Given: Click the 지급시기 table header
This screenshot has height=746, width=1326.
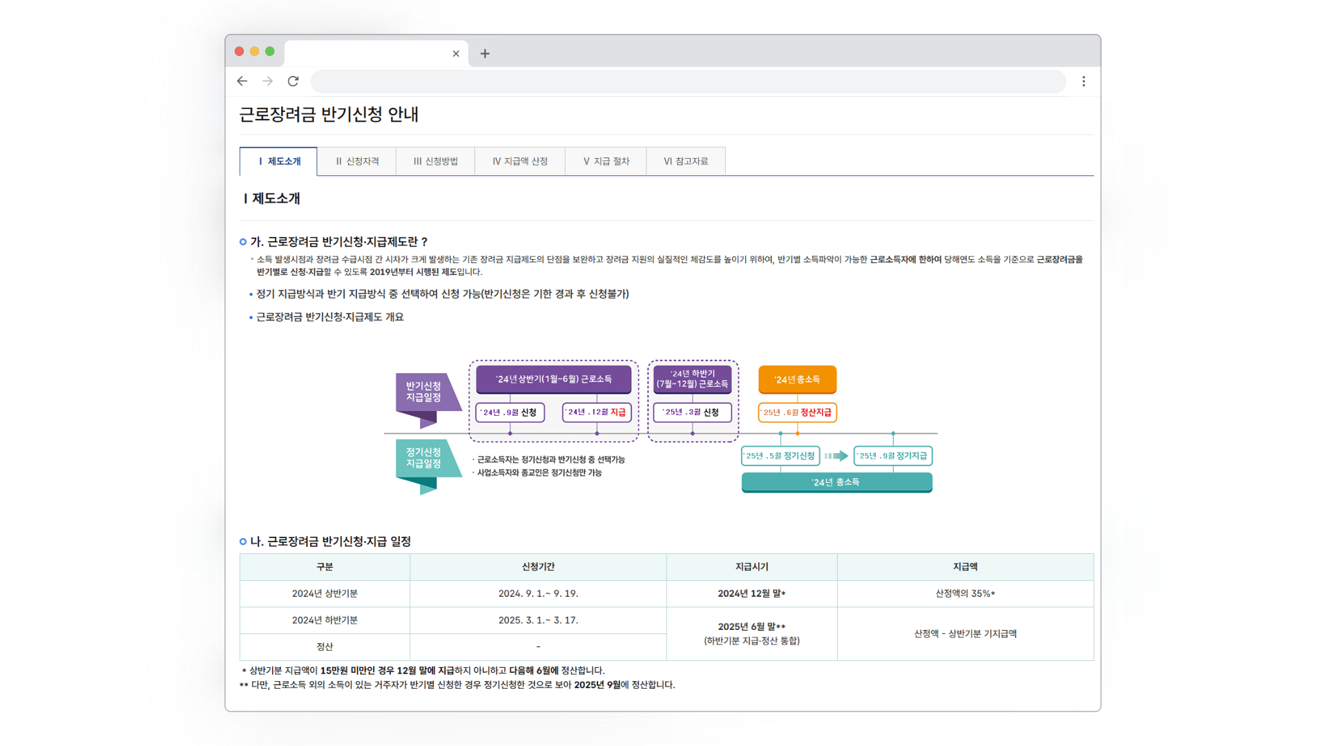Looking at the screenshot, I should pyautogui.click(x=751, y=566).
